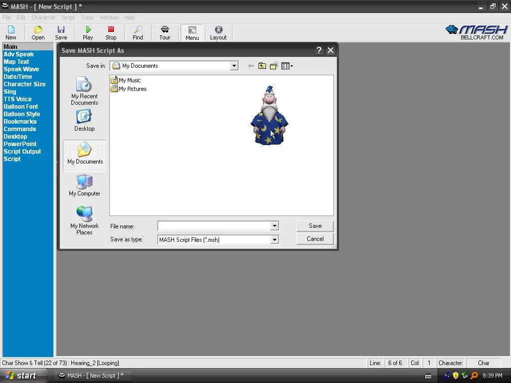Click the 8:39 PM system clock

[492, 376]
